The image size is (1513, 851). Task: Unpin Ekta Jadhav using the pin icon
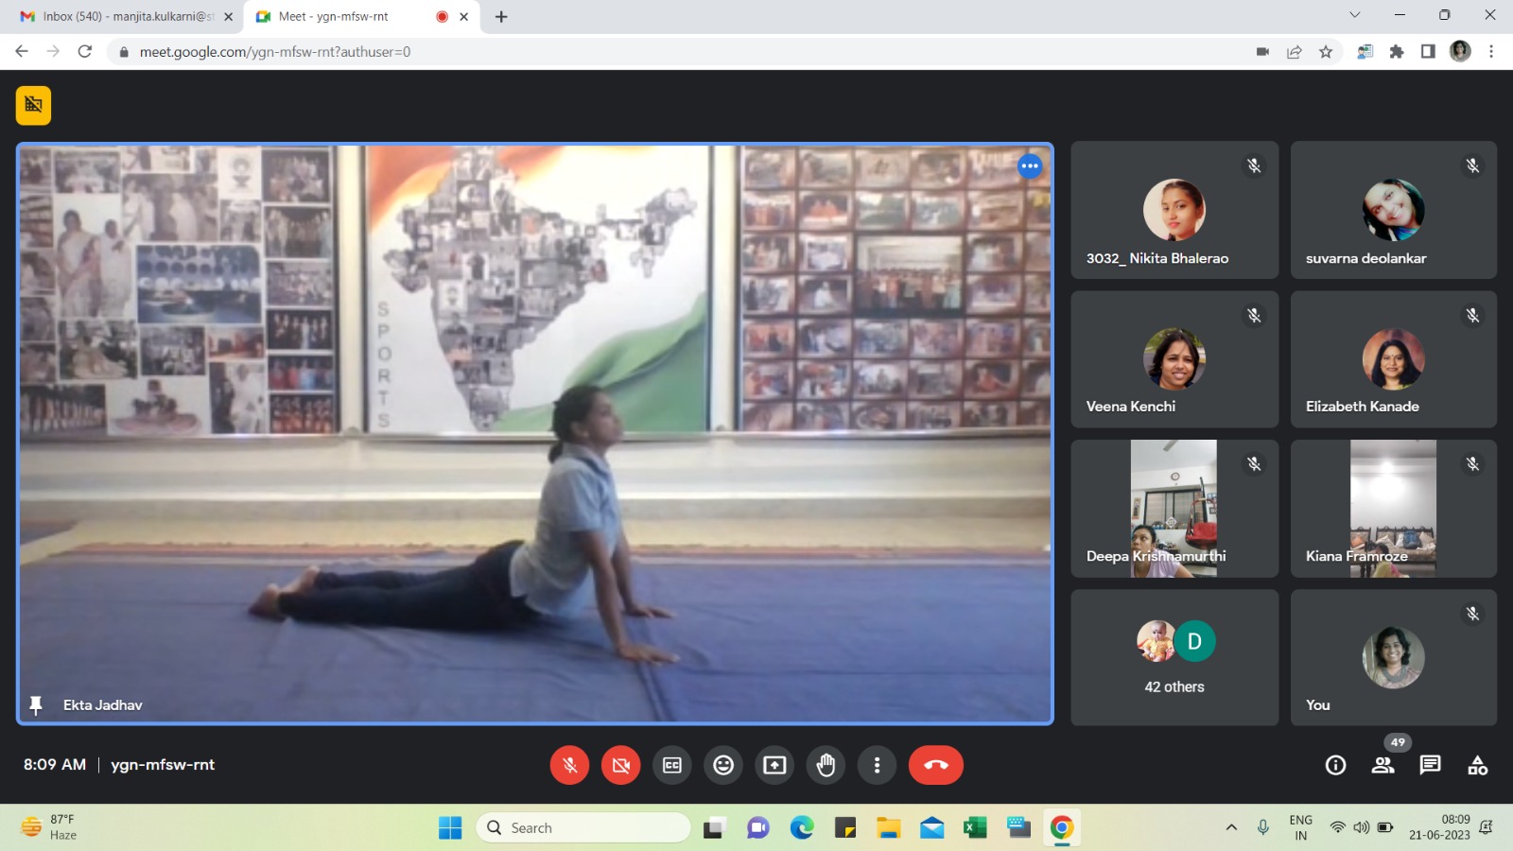[x=36, y=705]
